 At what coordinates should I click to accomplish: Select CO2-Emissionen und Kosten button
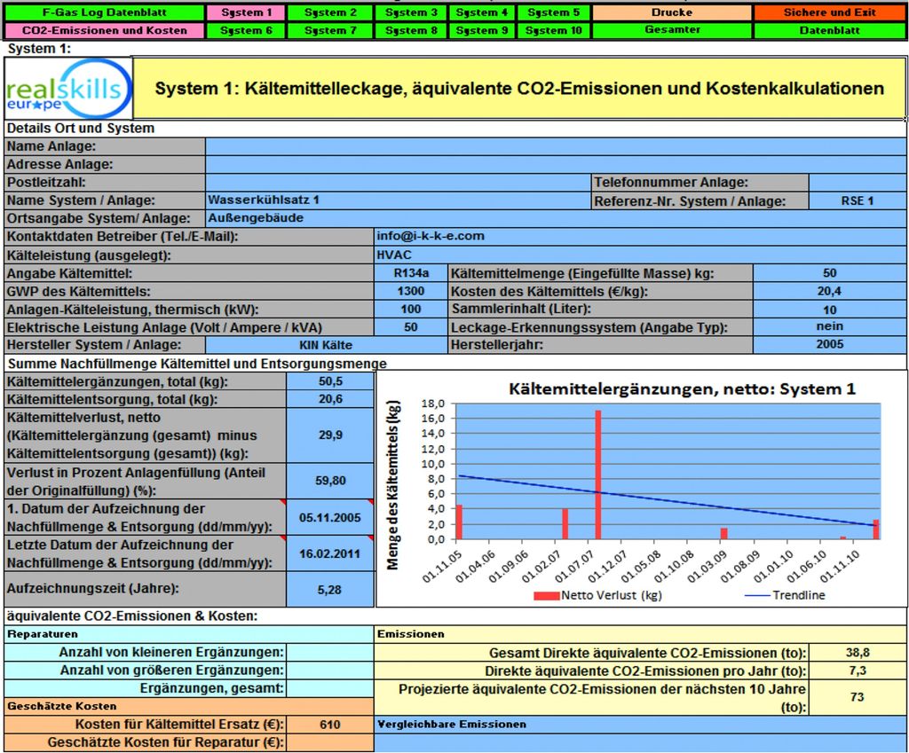coord(103,30)
